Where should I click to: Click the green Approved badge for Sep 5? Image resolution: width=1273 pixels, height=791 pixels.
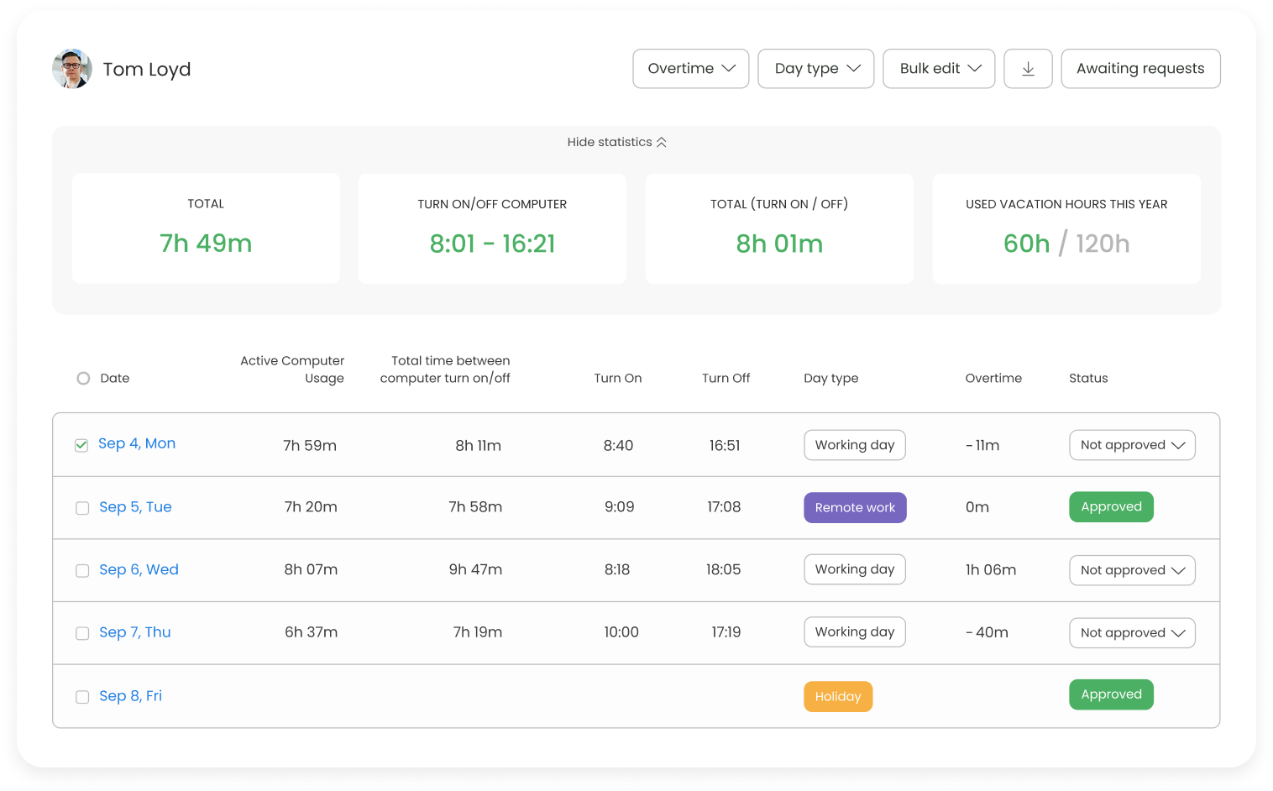pyautogui.click(x=1110, y=507)
